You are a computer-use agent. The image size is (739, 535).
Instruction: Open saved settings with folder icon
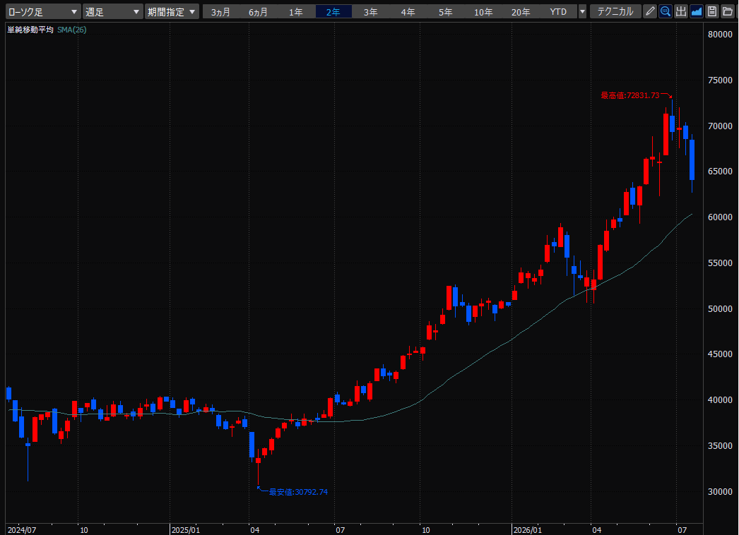(727, 11)
